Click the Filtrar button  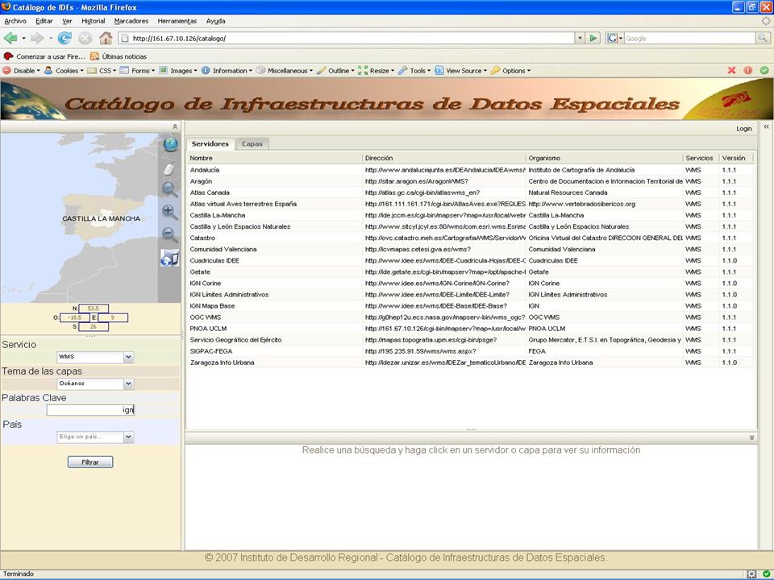(90, 462)
